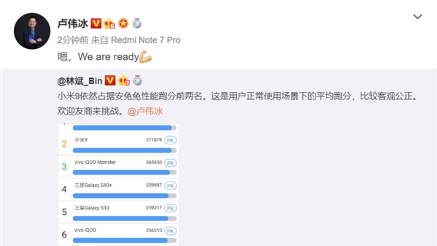Viewport: 437px width, 246px height.
Task: Click the Redmi Note 7 Pro source link
Action: 146,40
